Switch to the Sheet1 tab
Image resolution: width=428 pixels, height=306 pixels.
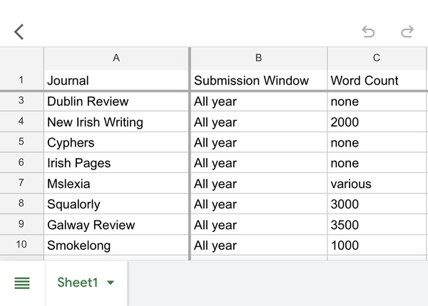(x=77, y=283)
